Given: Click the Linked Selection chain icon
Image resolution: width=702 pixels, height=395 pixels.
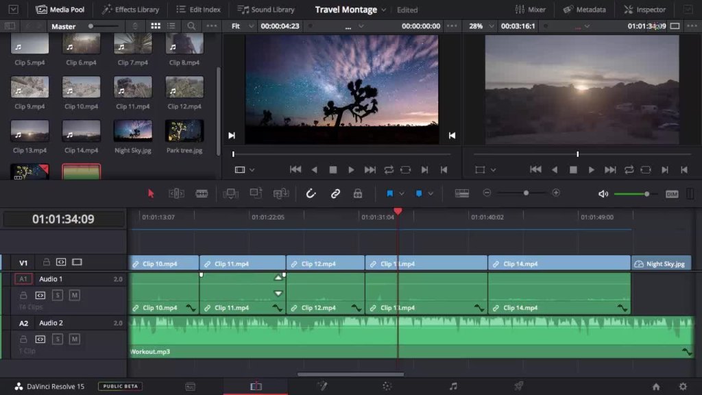Looking at the screenshot, I should point(335,193).
